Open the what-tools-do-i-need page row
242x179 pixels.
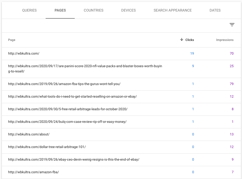(x=121, y=97)
